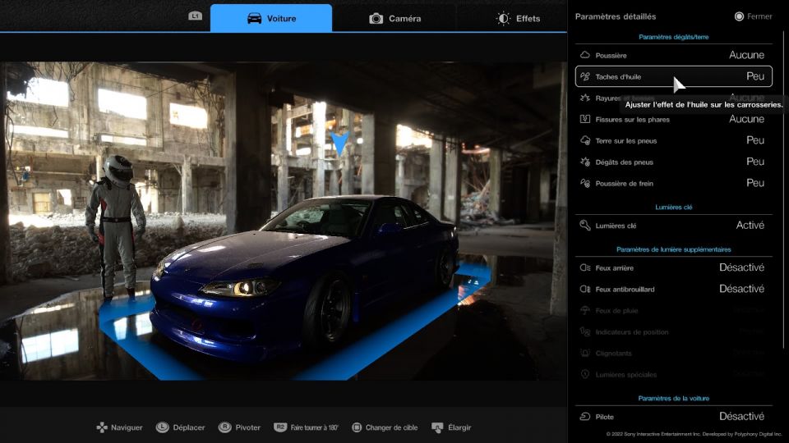Click the Lumières clé icon
789x443 pixels.
[x=584, y=225]
